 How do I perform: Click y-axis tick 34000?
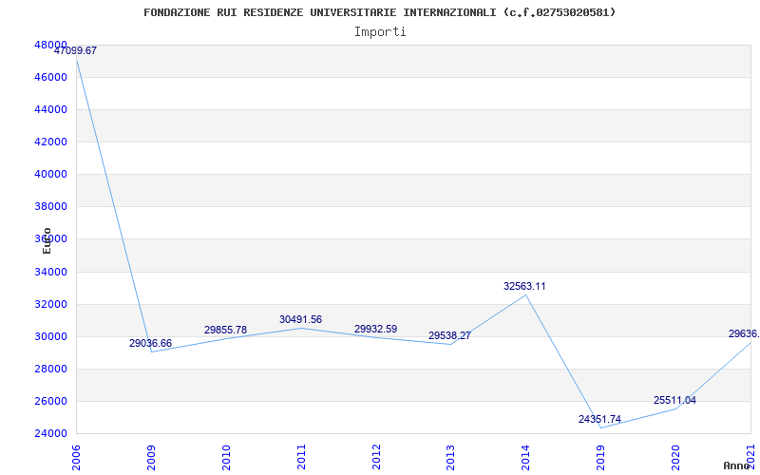(x=50, y=272)
